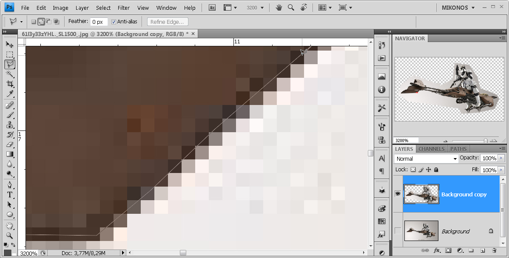The height and width of the screenshot is (258, 509).
Task: Show the Background layer
Action: [398, 231]
